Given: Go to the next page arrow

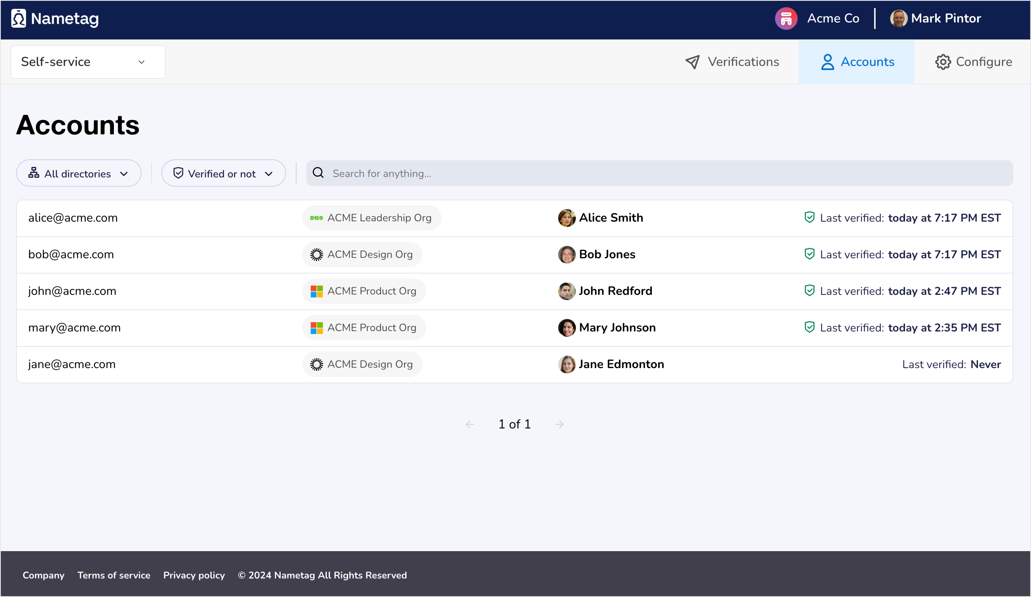Looking at the screenshot, I should [x=559, y=424].
